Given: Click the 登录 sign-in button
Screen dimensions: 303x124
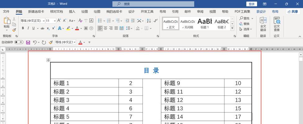Looking at the screenshot, I should click(x=251, y=4).
